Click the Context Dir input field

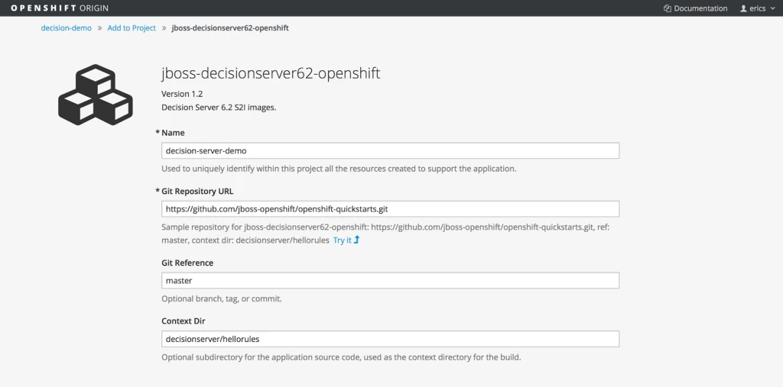point(390,339)
